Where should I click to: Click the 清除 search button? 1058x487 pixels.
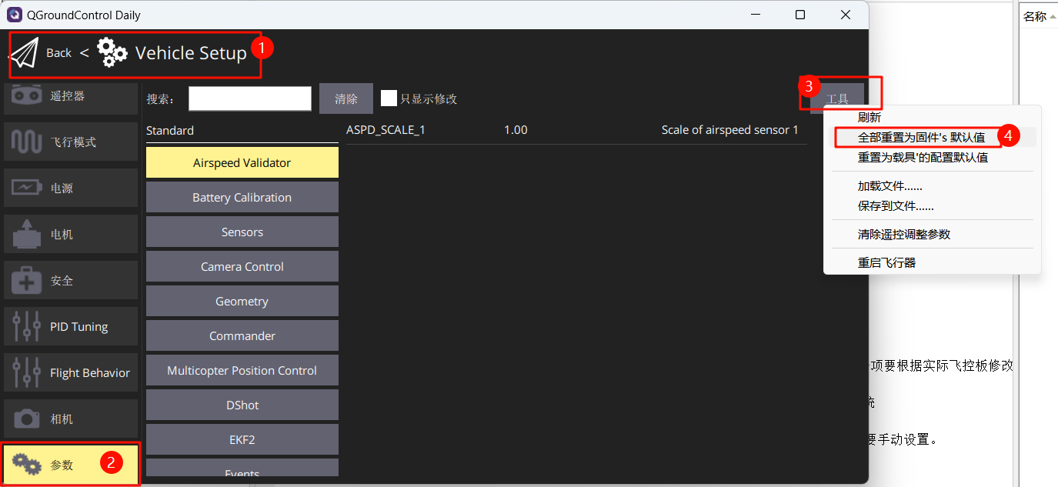(346, 98)
